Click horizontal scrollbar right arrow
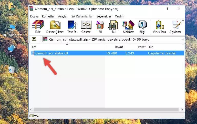Viewport: 197px width, 124px height. (182, 110)
